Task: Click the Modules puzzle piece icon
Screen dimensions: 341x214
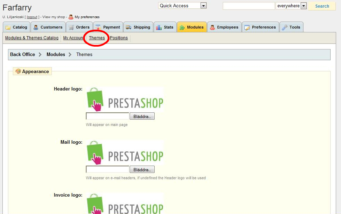Action: pyautogui.click(x=182, y=27)
